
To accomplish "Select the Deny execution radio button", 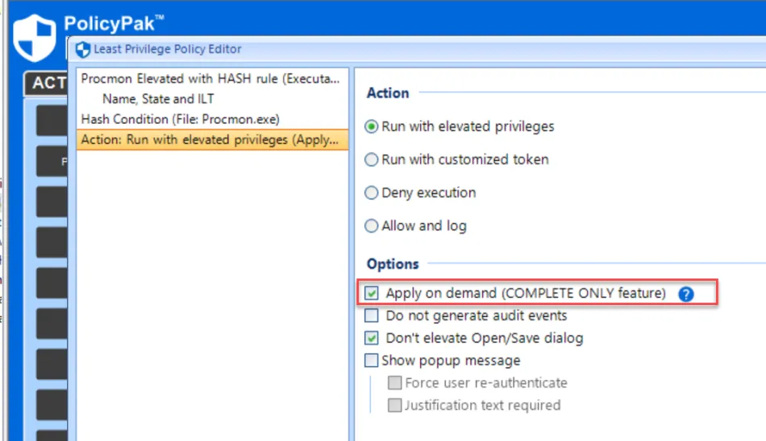I will tap(372, 193).
